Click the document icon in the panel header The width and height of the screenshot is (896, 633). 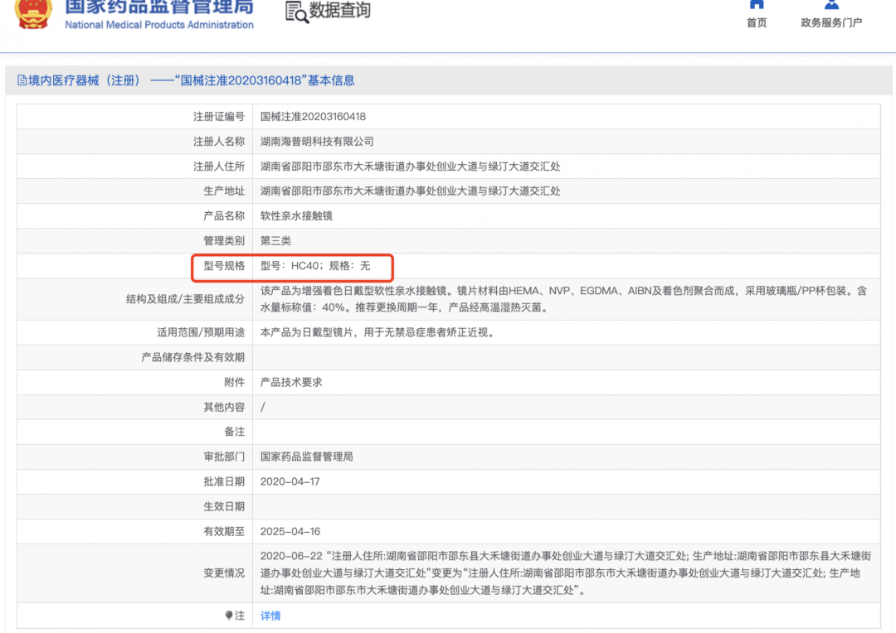22,80
